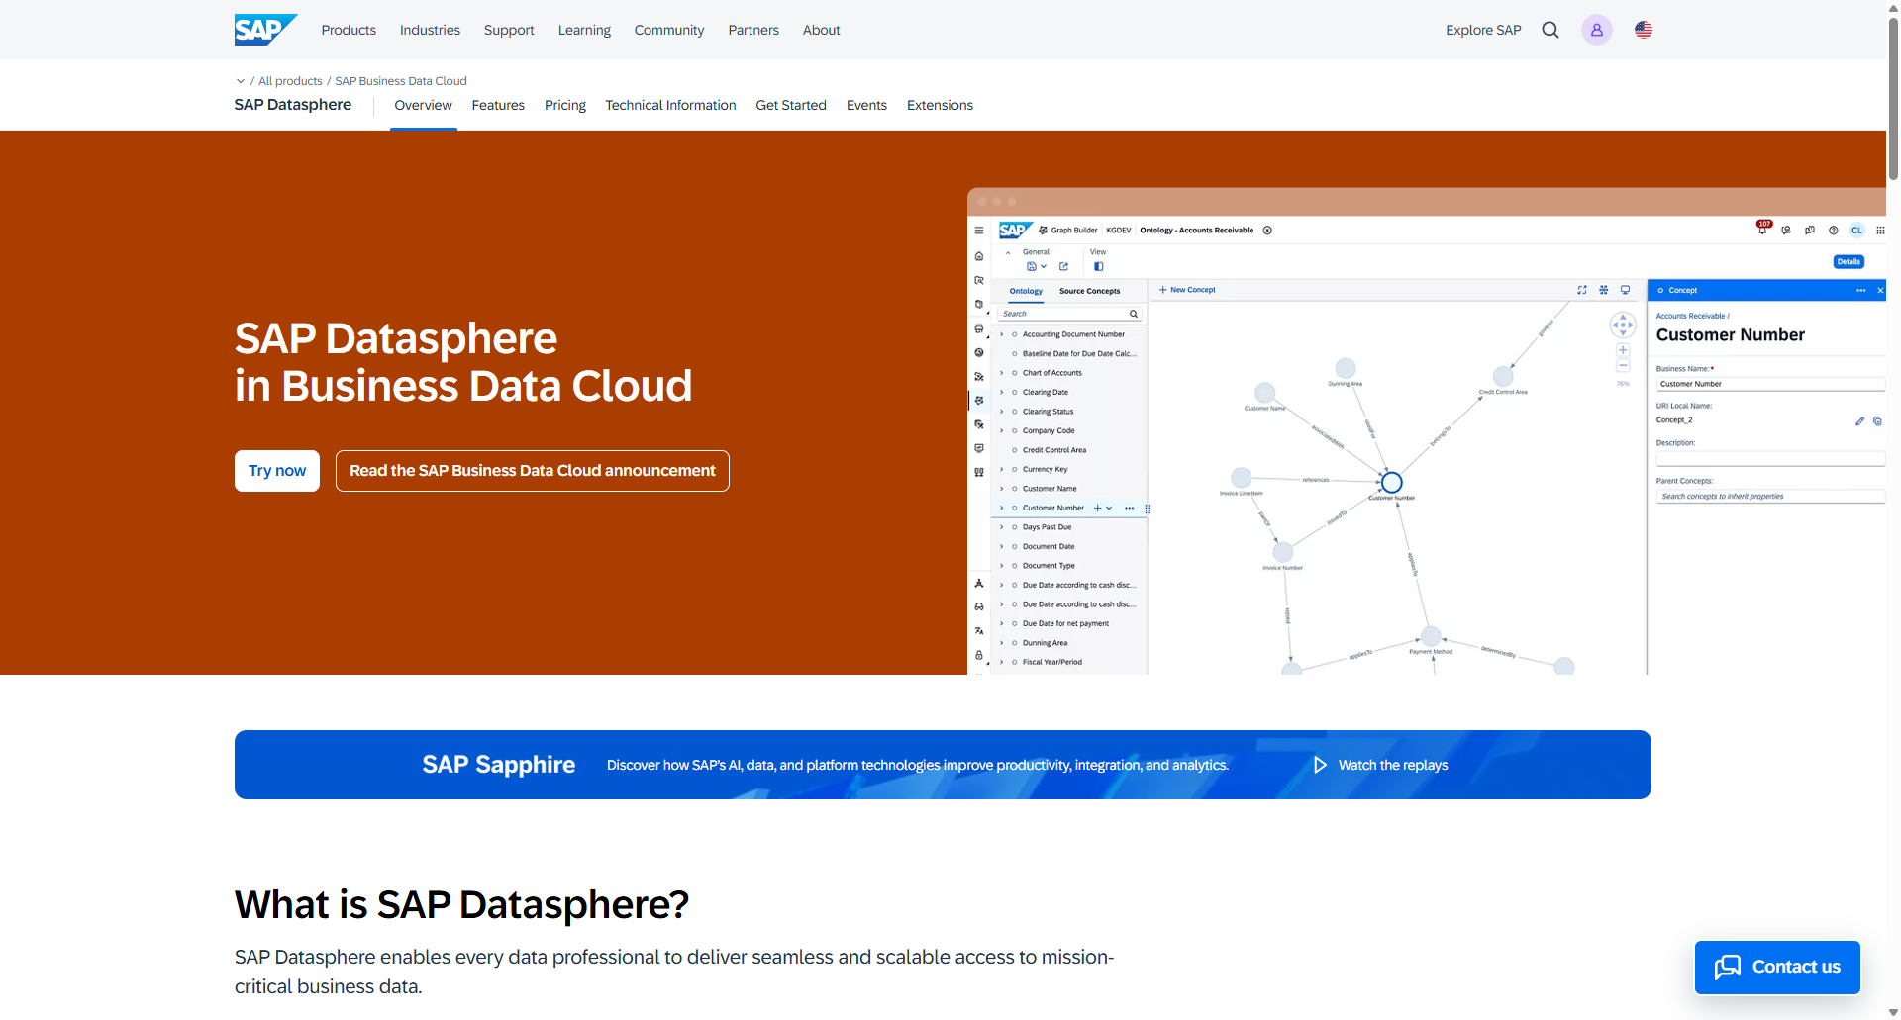The image size is (1901, 1020).
Task: Open the notifications bell showing 107 alerts
Action: tap(1762, 230)
